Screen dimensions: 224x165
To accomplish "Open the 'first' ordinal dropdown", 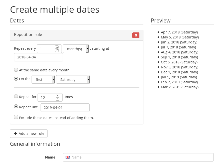I will (43, 80).
